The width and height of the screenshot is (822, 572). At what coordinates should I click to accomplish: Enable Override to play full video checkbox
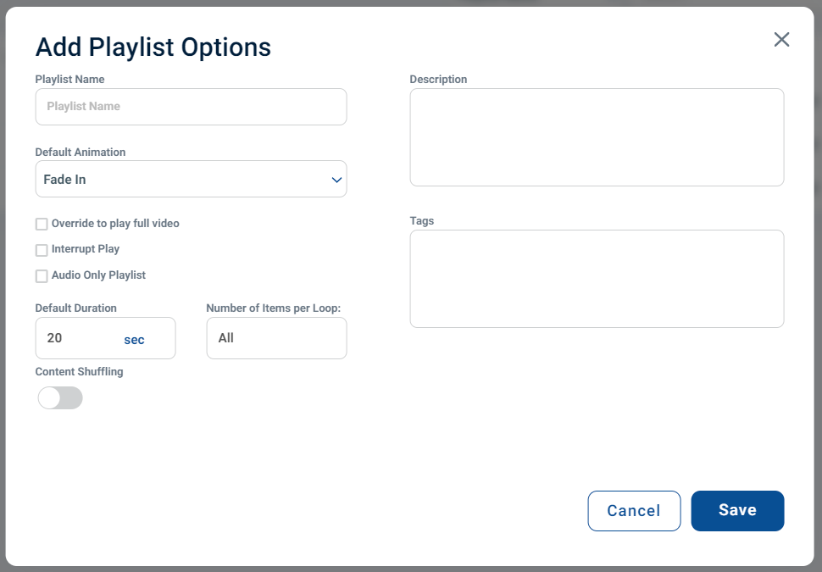[x=42, y=225]
